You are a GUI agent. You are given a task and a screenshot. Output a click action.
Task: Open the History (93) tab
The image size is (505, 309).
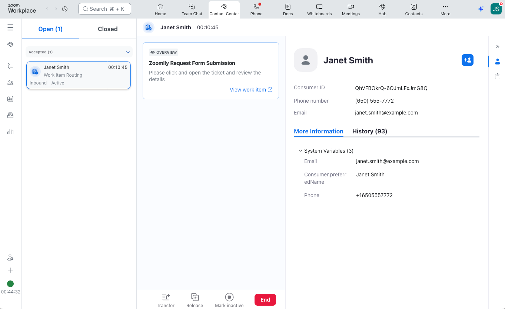point(369,131)
